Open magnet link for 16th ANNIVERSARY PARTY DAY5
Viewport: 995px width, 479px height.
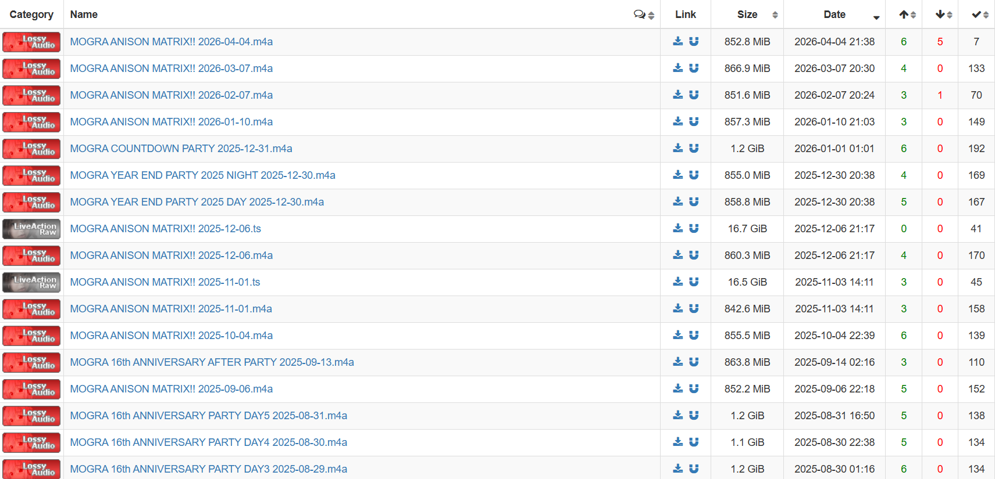(694, 415)
